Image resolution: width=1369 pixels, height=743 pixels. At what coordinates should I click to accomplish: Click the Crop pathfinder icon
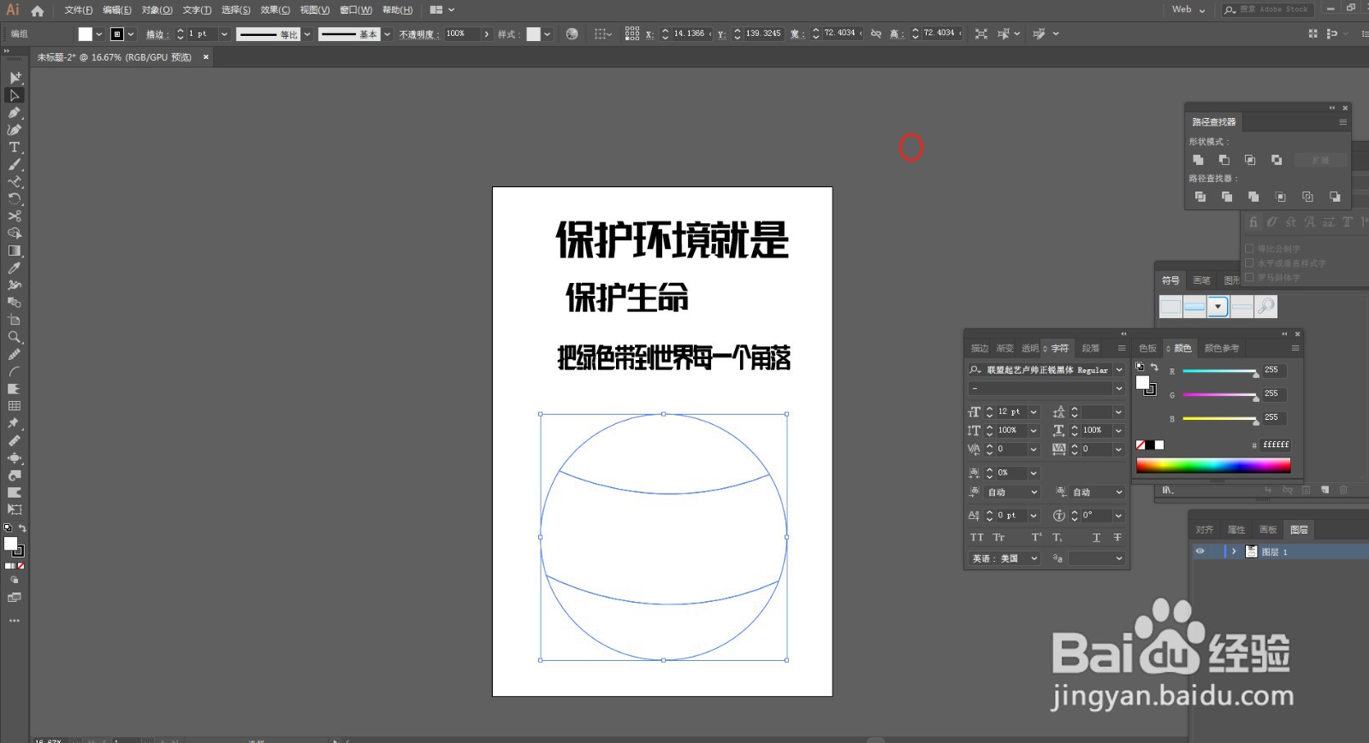point(1281,197)
